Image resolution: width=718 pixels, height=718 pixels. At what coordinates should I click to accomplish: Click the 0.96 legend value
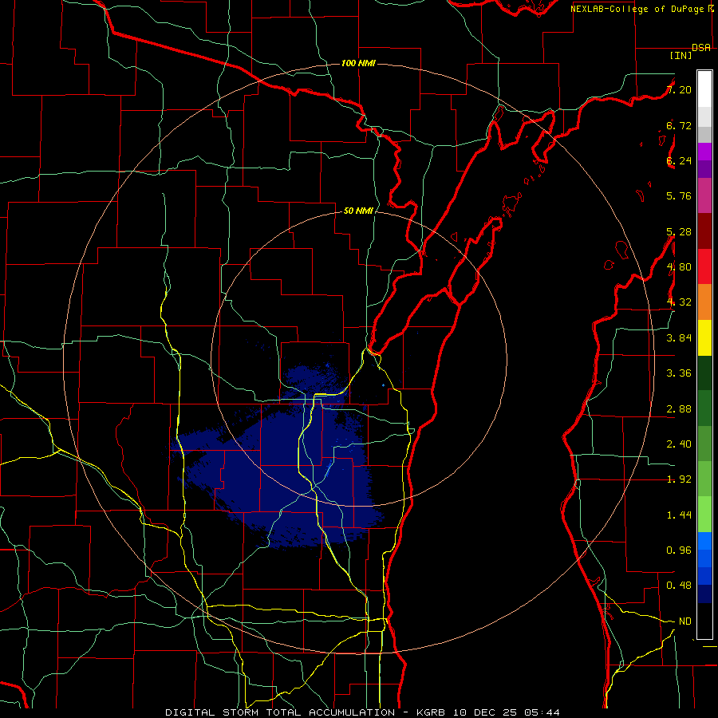(679, 550)
